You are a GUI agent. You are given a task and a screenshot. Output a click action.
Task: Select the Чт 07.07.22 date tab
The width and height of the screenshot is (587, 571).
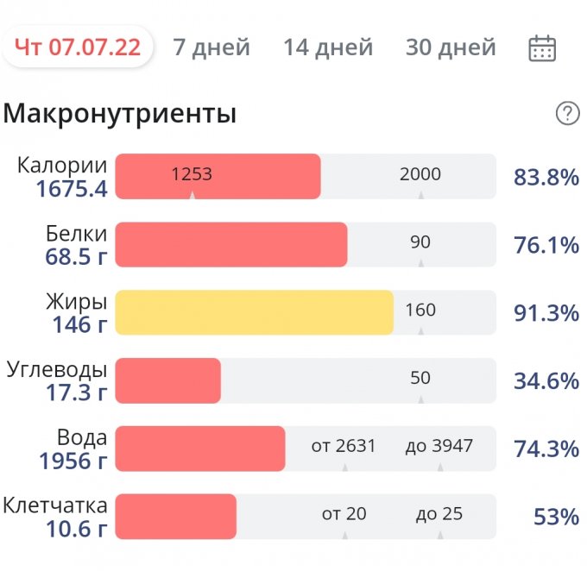[78, 47]
